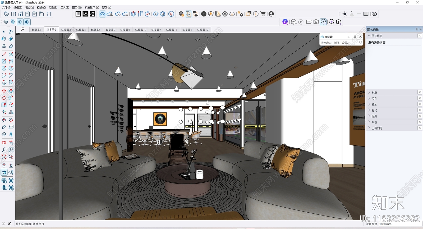Select the arrow Select tool
The width and height of the screenshot is (423, 229).
coord(4,32)
